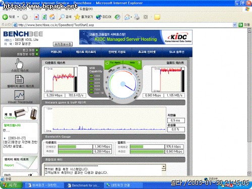The width and height of the screenshot is (252, 189).
Task: Click the yellow note Discuss icon
Action: coord(157,17)
